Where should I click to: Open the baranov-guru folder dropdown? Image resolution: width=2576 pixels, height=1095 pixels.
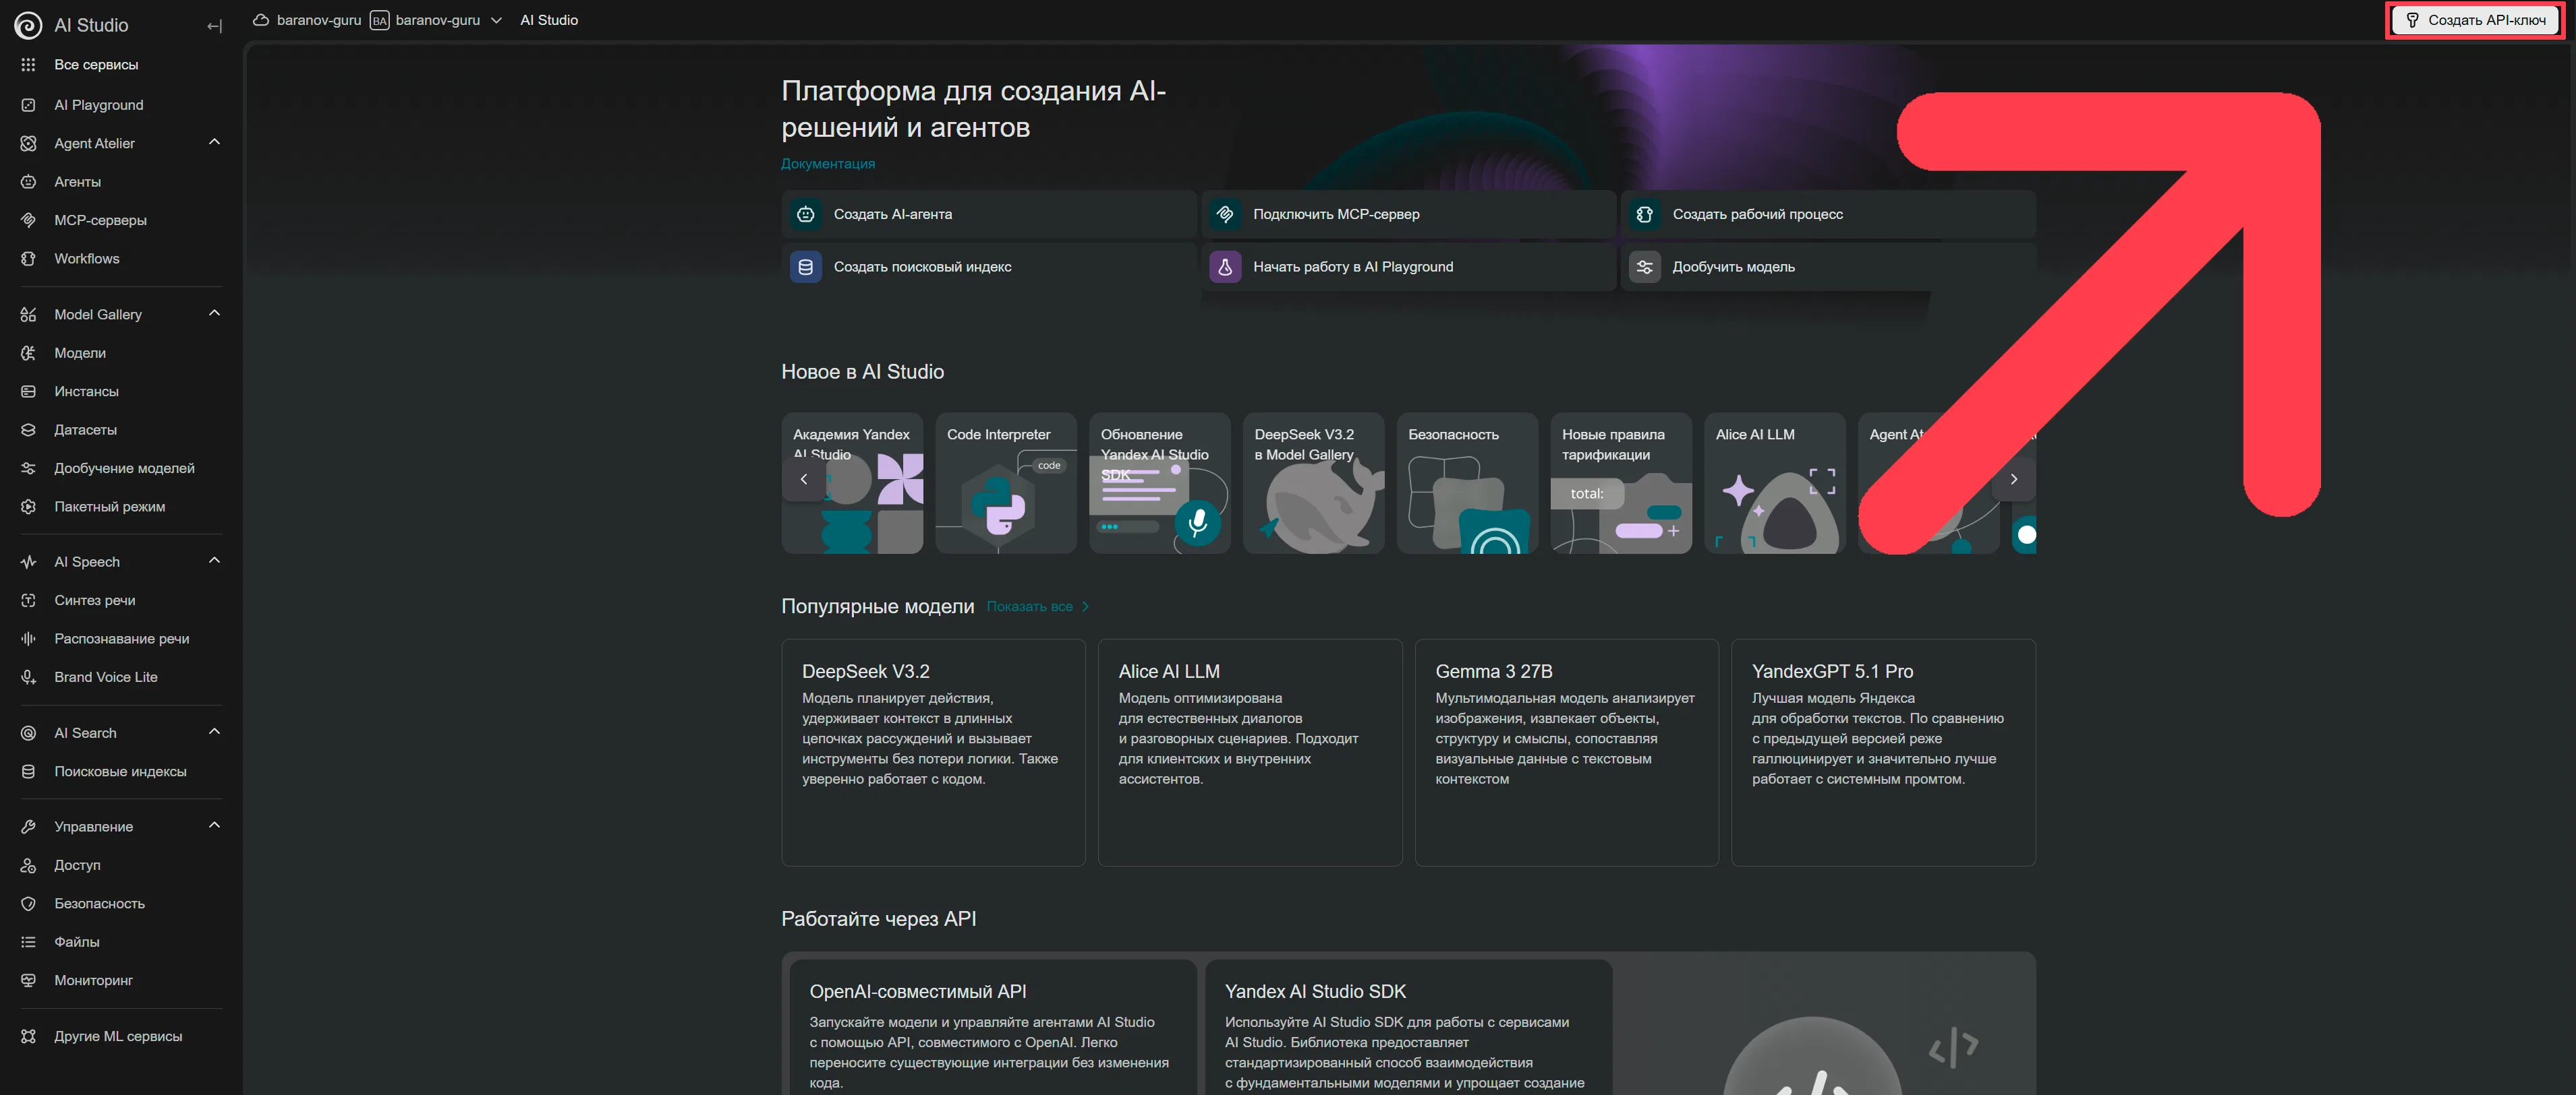(x=496, y=20)
